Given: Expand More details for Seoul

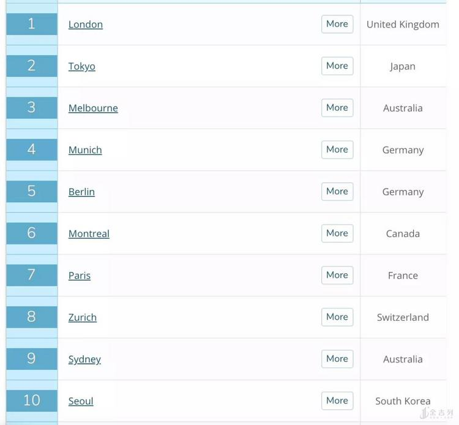Looking at the screenshot, I should 337,401.
